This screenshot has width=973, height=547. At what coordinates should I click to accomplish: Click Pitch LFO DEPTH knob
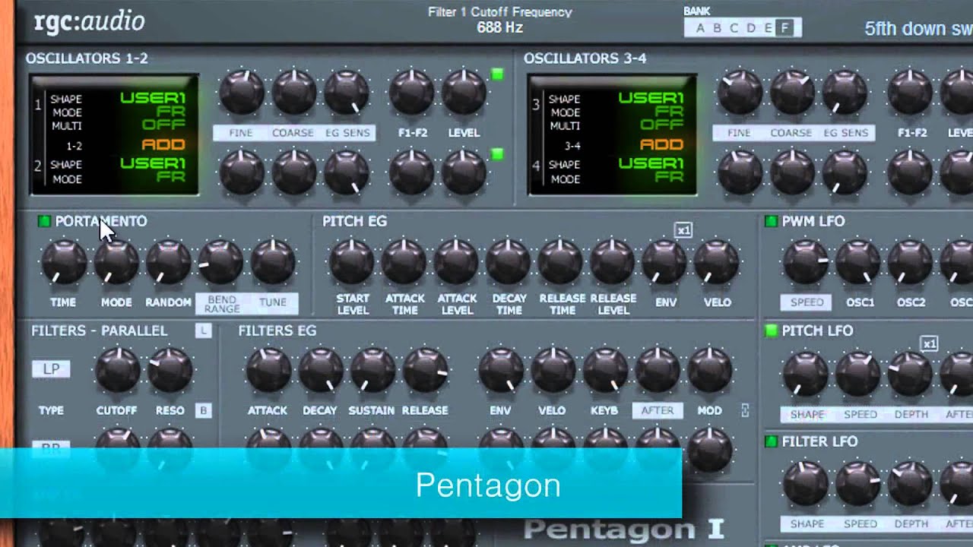911,373
